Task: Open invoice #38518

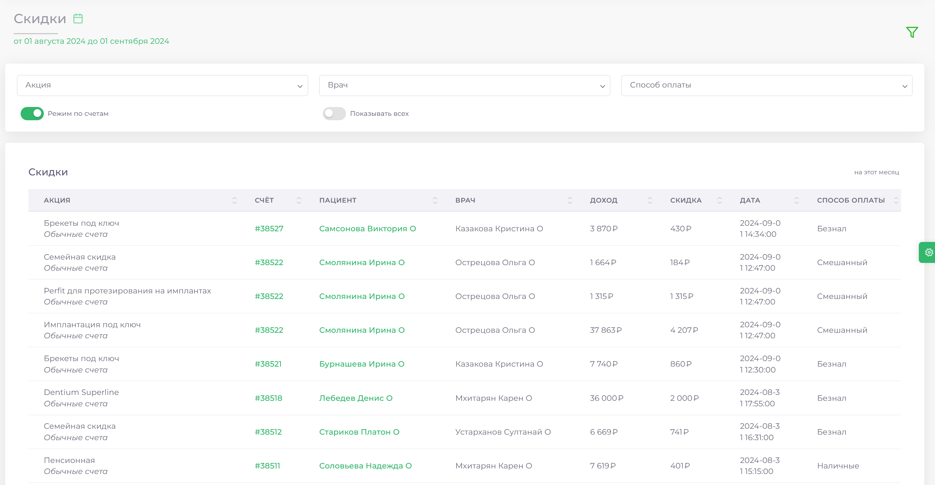Action: coord(269,398)
